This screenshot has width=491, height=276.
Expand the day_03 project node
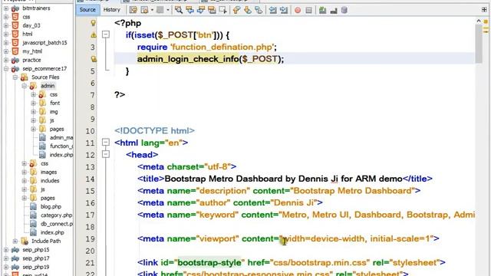(6, 25)
